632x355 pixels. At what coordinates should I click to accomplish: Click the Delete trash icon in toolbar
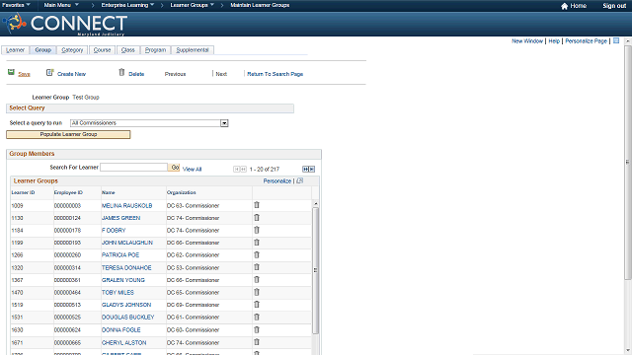(121, 72)
